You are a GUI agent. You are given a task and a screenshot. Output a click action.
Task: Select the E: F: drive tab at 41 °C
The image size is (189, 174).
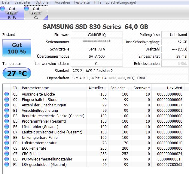click(12, 13)
